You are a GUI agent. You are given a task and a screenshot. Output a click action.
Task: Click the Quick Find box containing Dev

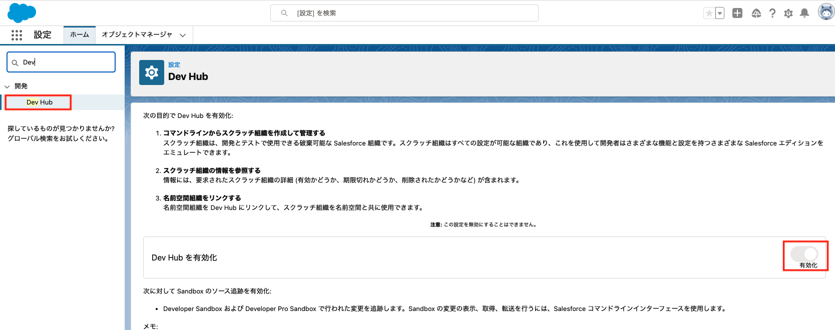(61, 62)
